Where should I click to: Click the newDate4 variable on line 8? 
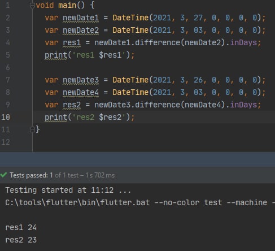pos(81,93)
